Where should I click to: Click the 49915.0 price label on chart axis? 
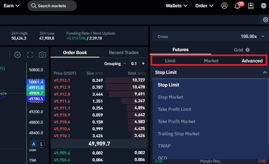36,87
